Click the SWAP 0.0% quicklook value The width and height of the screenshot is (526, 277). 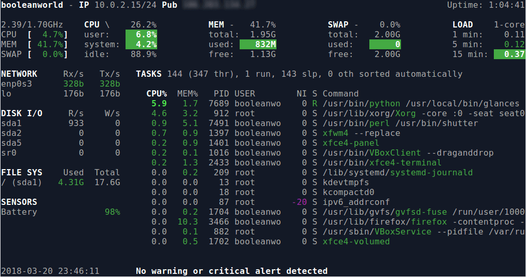pos(53,54)
